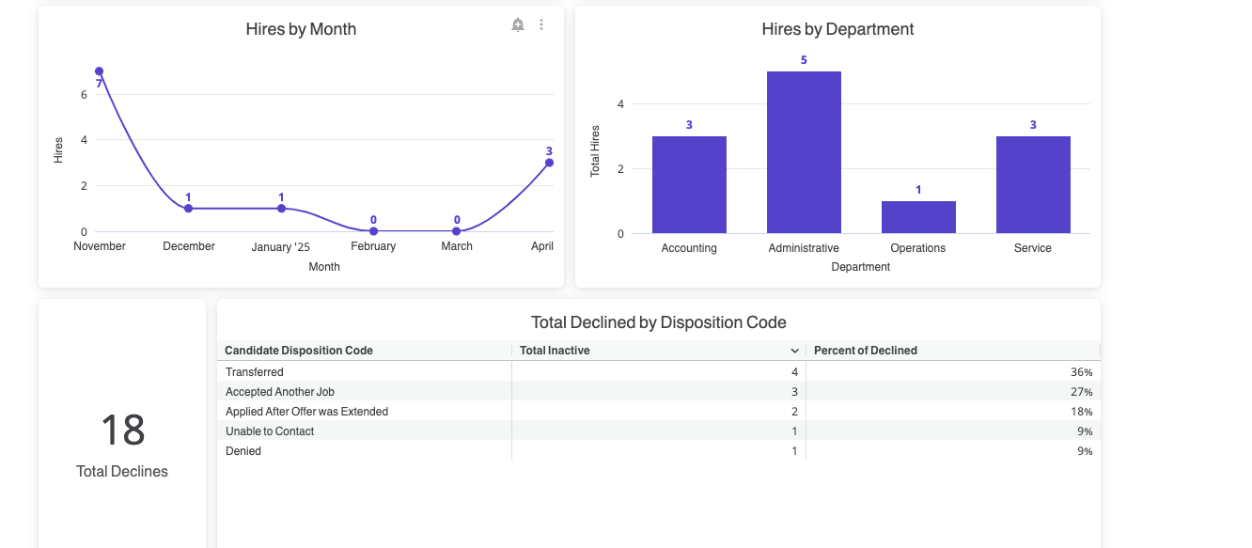Screen dimensions: 1252x548
Task: Click the Administrative bar showing 5 hires
Action: 804,152
